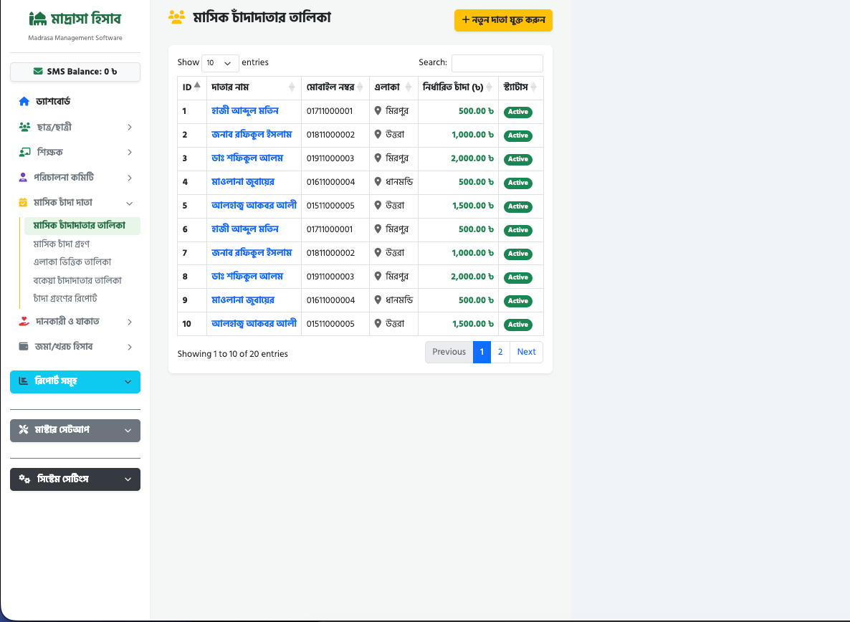Click Active badge in row 7
The width and height of the screenshot is (850, 622).
517,254
